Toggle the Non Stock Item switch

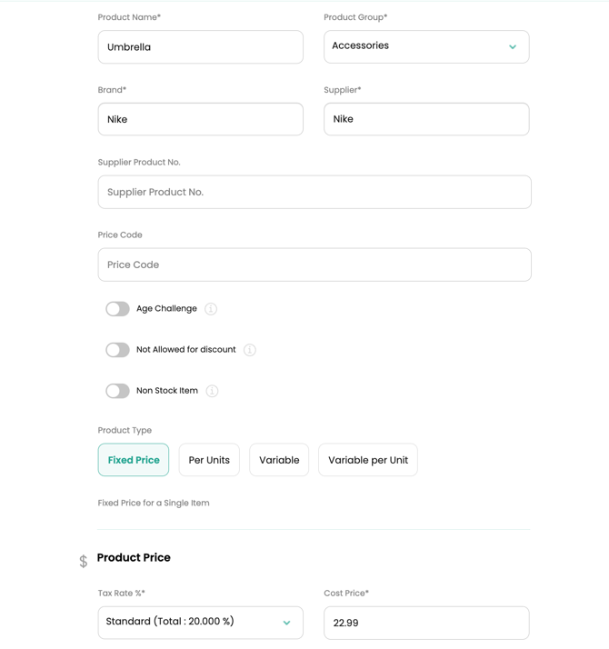pos(118,391)
